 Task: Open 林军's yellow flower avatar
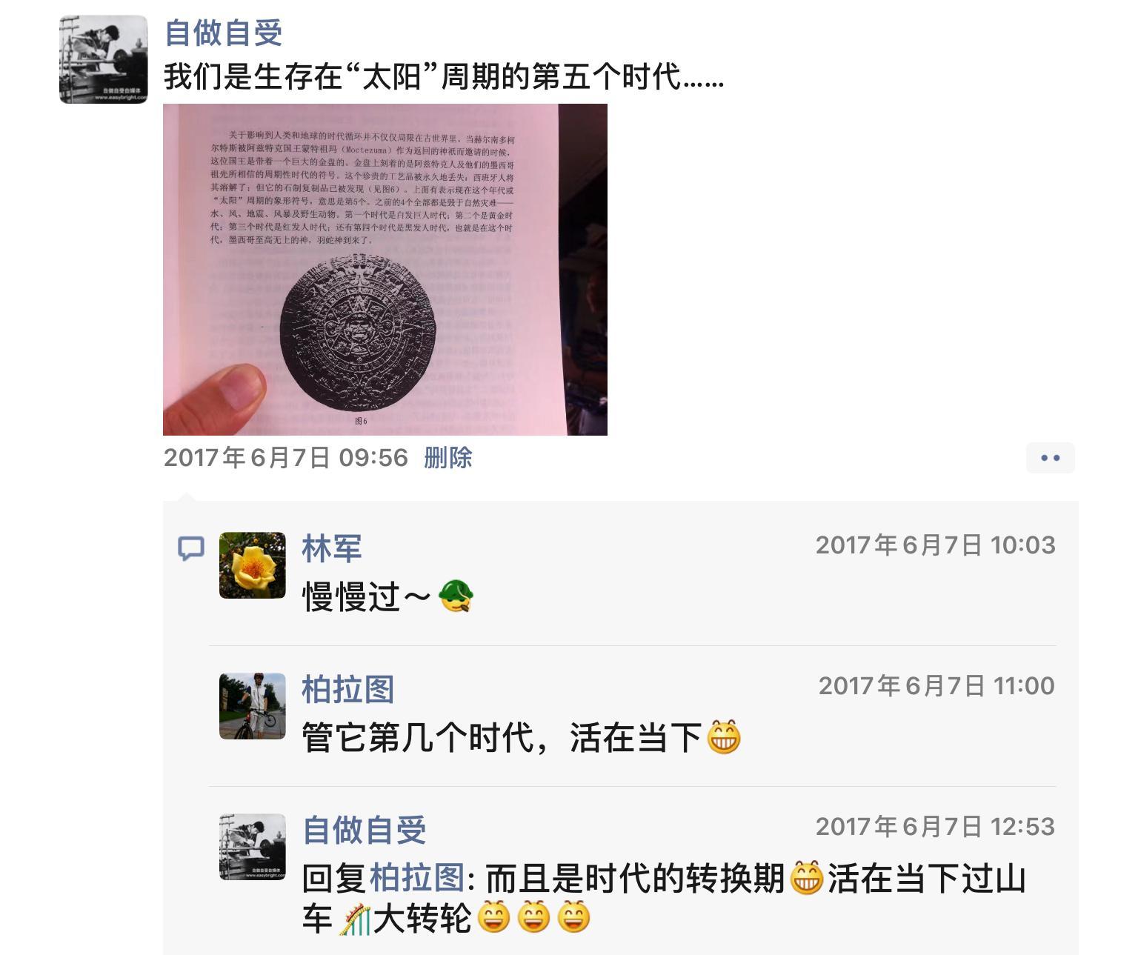tap(253, 565)
